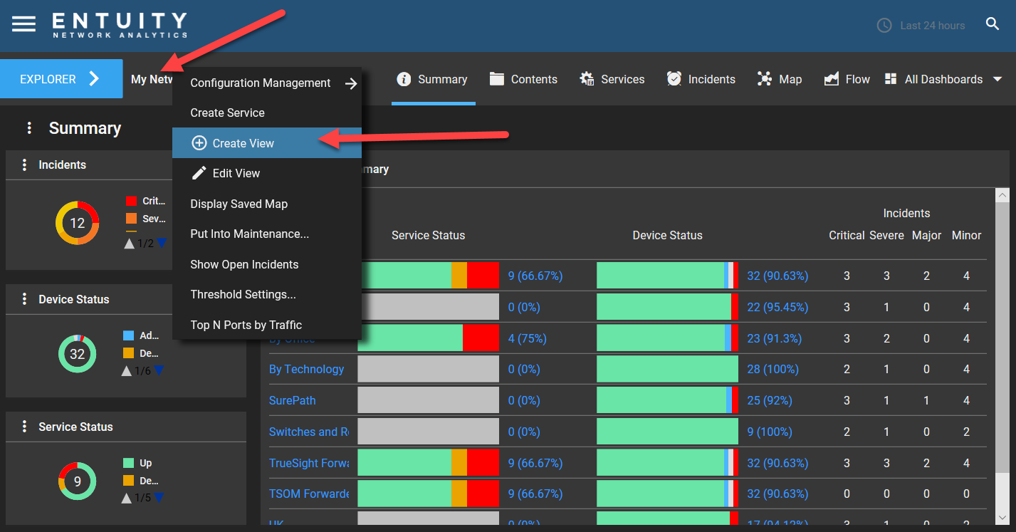Viewport: 1016px width, 532px height.
Task: Click the search magnifier icon
Action: tap(993, 24)
